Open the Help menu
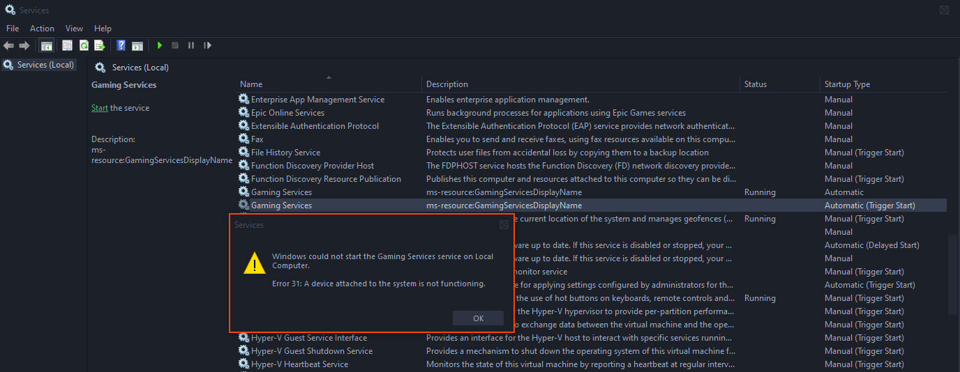 (x=103, y=29)
